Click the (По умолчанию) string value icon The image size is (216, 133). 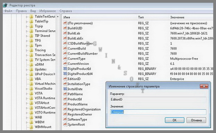click(x=65, y=23)
